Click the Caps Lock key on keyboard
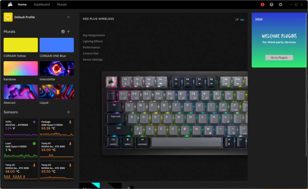This screenshot has width=308, height=189. pos(116,118)
